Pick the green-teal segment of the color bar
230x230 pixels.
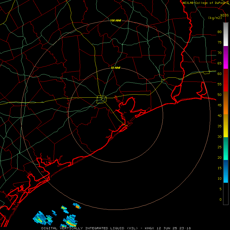coord(226,148)
